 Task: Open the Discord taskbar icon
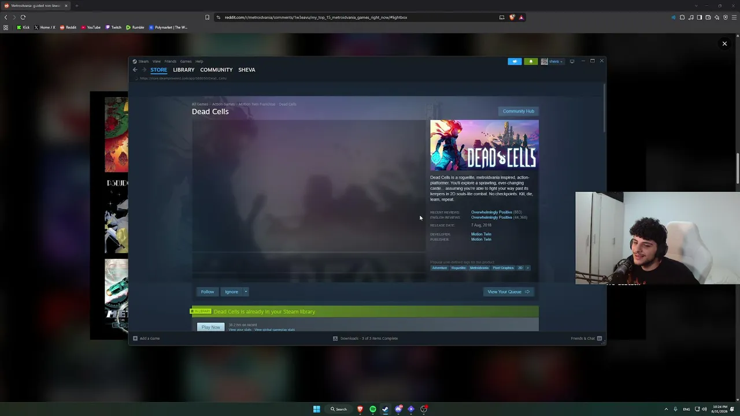click(398, 409)
